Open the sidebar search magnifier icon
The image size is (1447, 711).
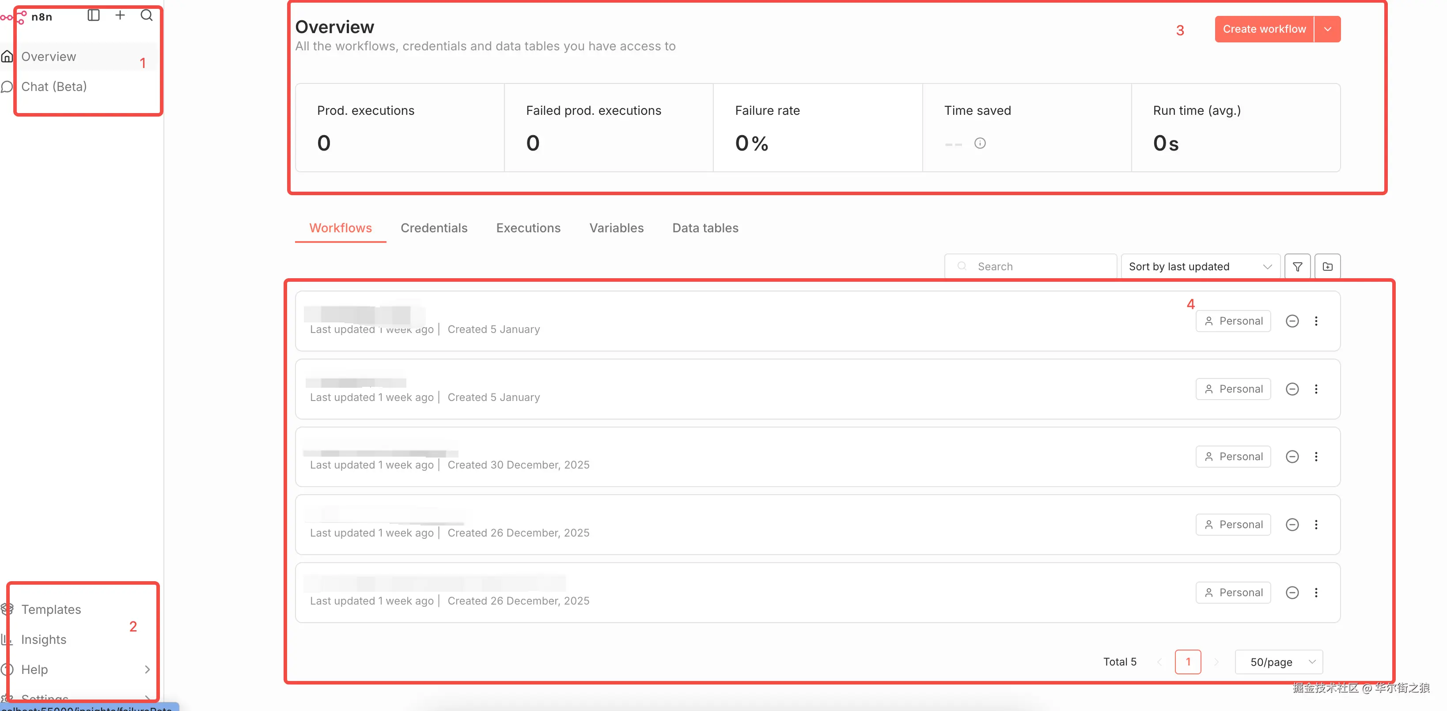click(147, 16)
